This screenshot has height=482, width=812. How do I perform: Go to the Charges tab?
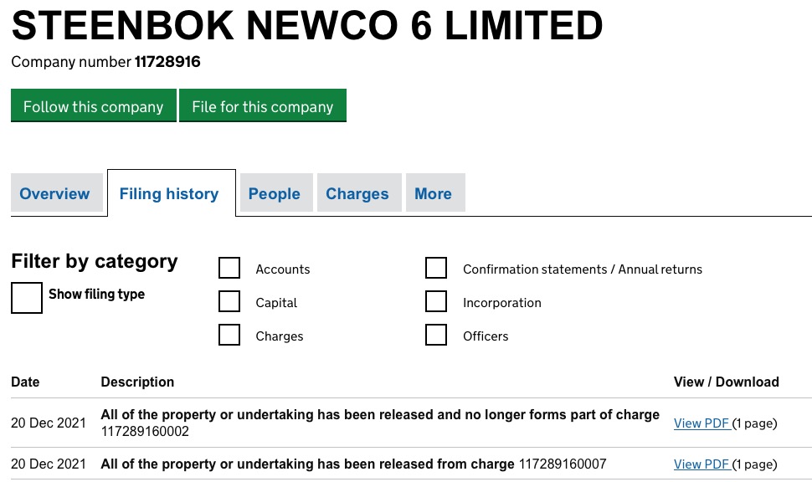point(357,193)
